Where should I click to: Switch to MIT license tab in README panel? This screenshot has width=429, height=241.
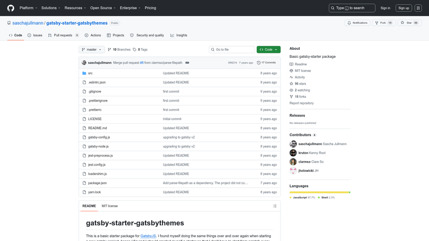110,206
